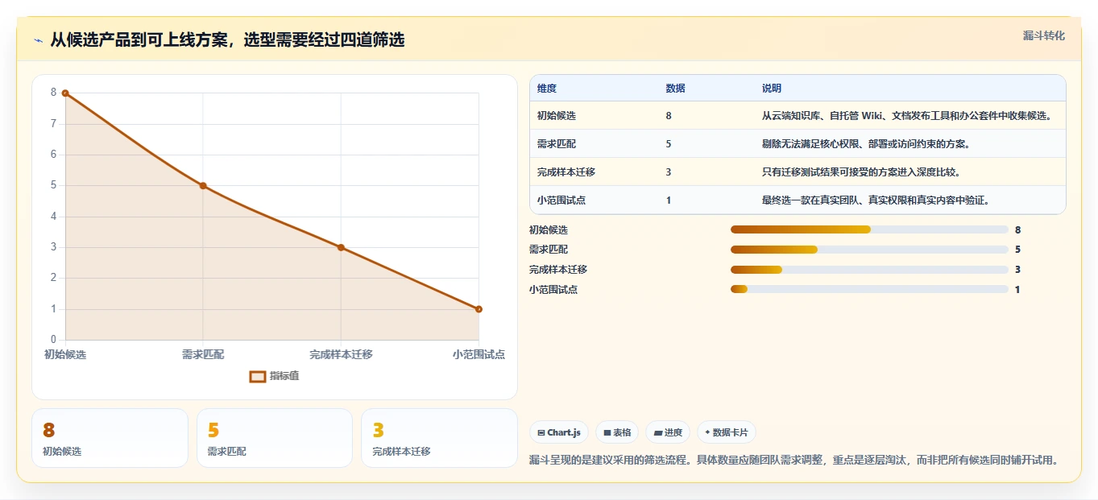Click the 小范围试点 x-axis label on the chart
This screenshot has width=1098, height=500.
click(x=479, y=354)
